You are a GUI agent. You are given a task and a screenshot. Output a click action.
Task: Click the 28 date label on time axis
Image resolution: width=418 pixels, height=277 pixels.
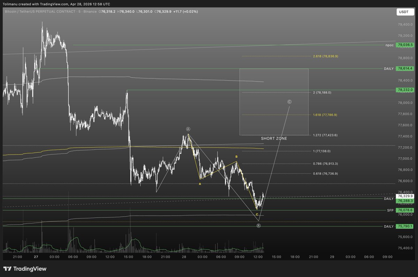coord(184,257)
